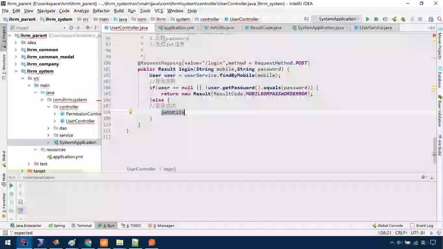Start debugging with the toolbar bug icon
The width and height of the screenshot is (443, 249).
point(376,19)
